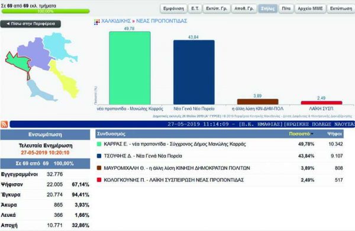This screenshot has height=231, width=355.
Task: Click the green 100% progress bar
Action: click(x=46, y=11)
